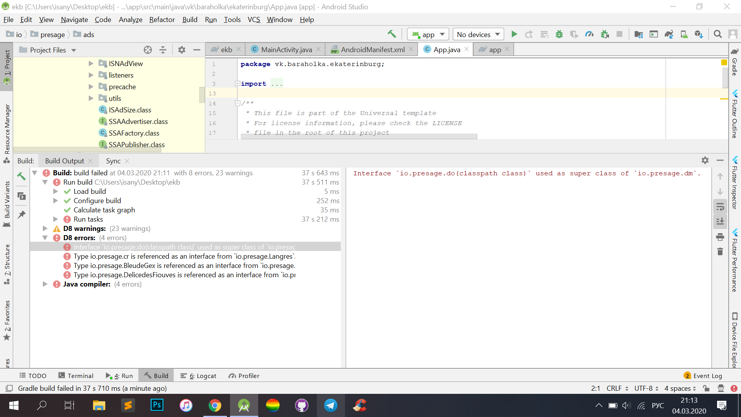This screenshot has height=417, width=741.
Task: Open the 6: Logcat tool window
Action: click(198, 376)
